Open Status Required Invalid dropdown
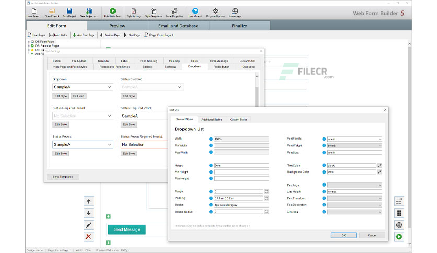Viewport: 437px width, 253px height. point(83,116)
